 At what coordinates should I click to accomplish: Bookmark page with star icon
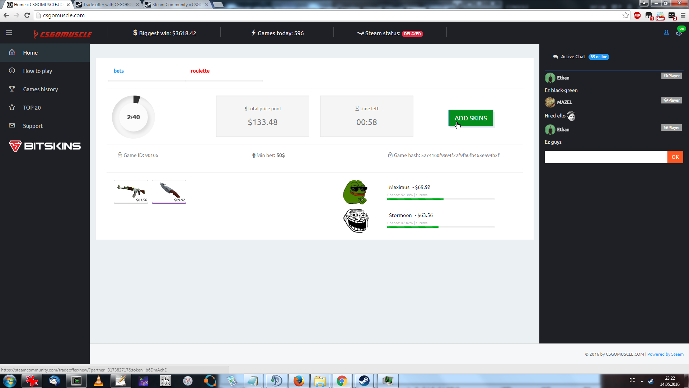[625, 15]
